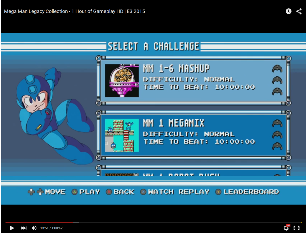Click the BACK prompt label
The width and height of the screenshot is (306, 233).
click(124, 192)
